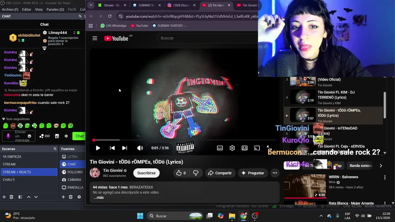
Task: Mute the YouTube player volume
Action: point(140,148)
